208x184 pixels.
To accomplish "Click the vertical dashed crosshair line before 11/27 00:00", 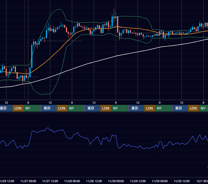I will (24, 49).
